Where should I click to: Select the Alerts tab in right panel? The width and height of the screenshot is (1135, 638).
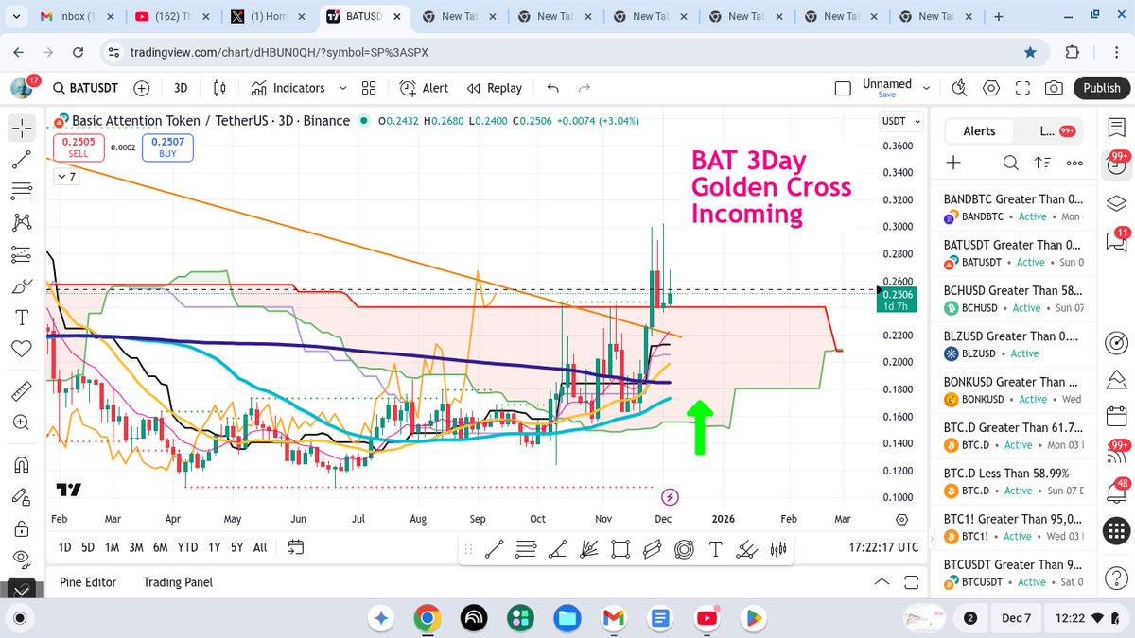(979, 131)
